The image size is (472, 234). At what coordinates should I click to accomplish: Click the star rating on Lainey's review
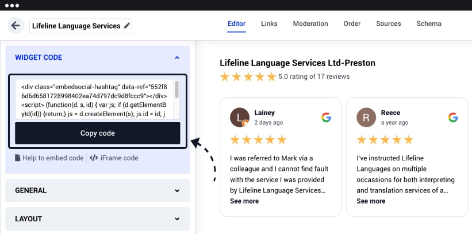tap(258, 140)
